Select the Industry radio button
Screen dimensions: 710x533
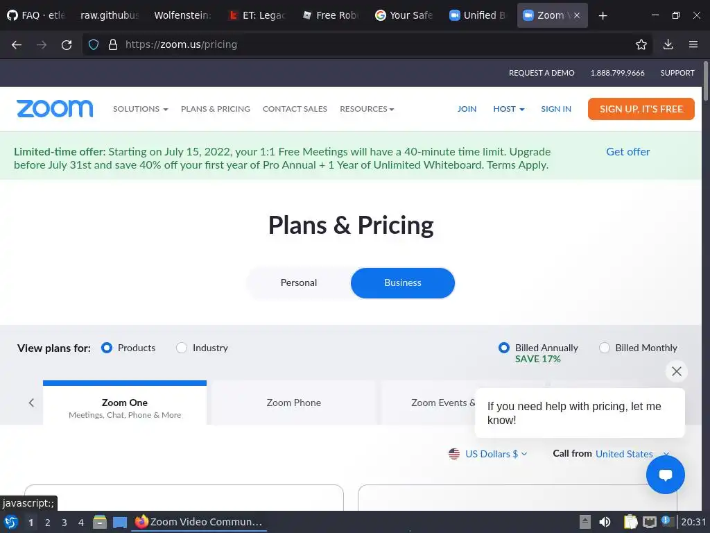pos(182,348)
